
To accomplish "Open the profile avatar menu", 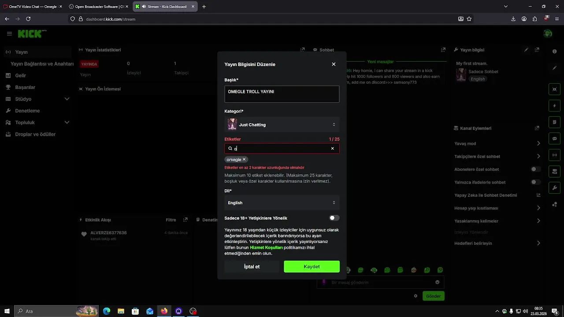I will (548, 33).
